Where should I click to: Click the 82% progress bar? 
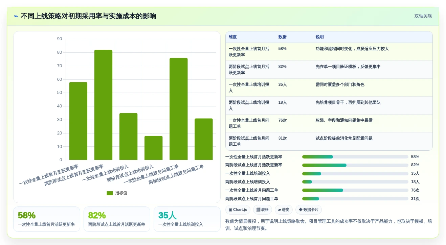coord(355,165)
